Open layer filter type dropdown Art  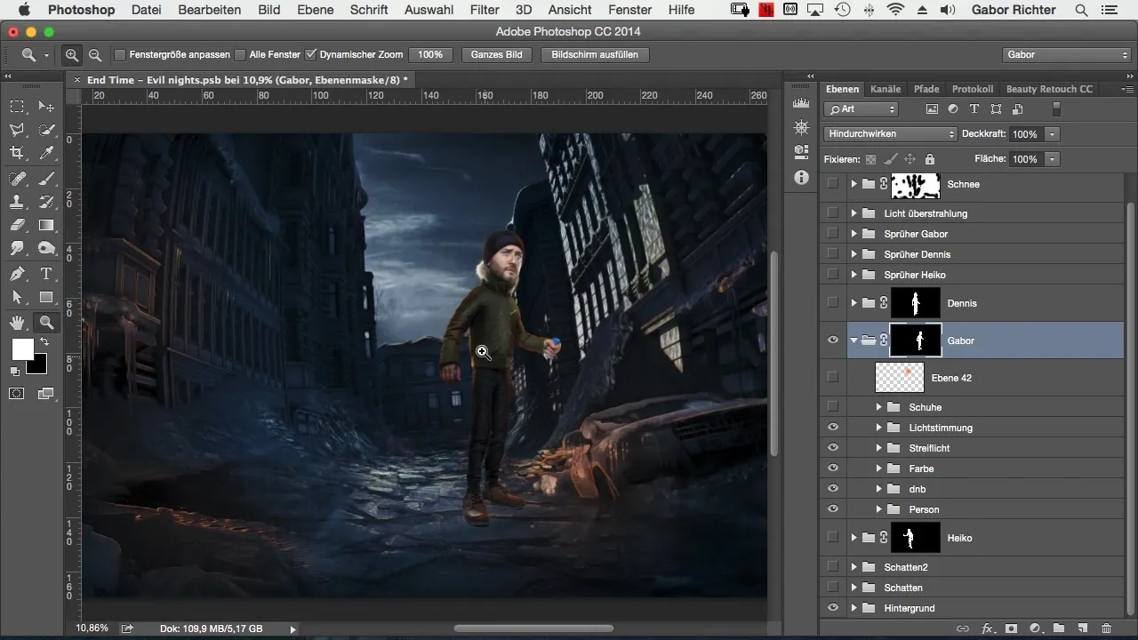coord(862,109)
